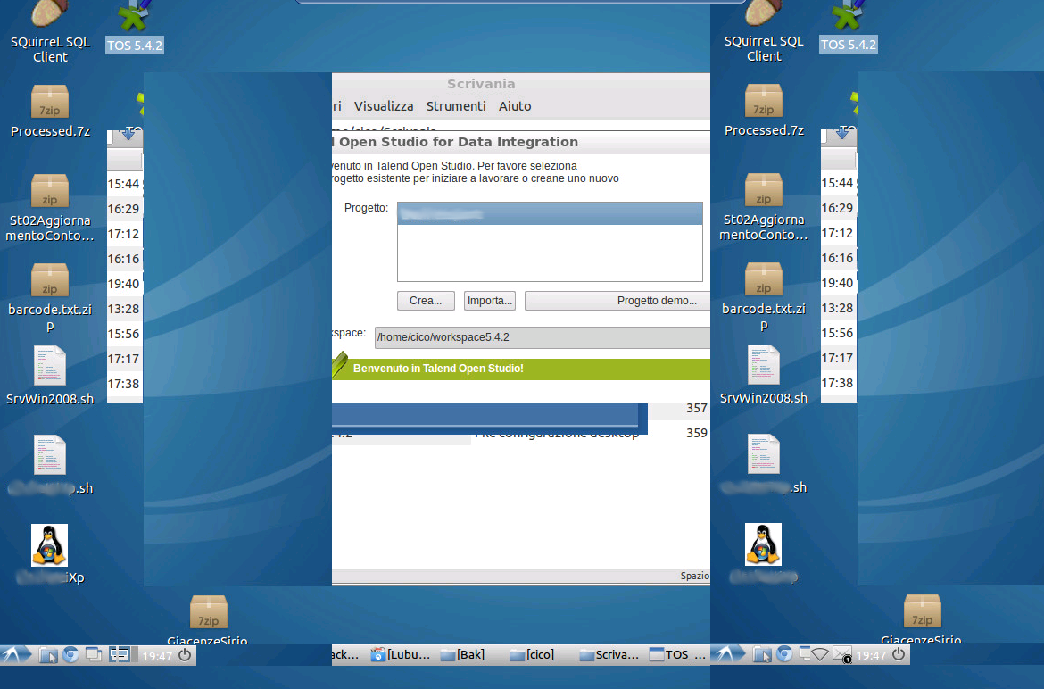This screenshot has height=689, width=1044.
Task: Open the mail notification tray icon
Action: pos(842,655)
